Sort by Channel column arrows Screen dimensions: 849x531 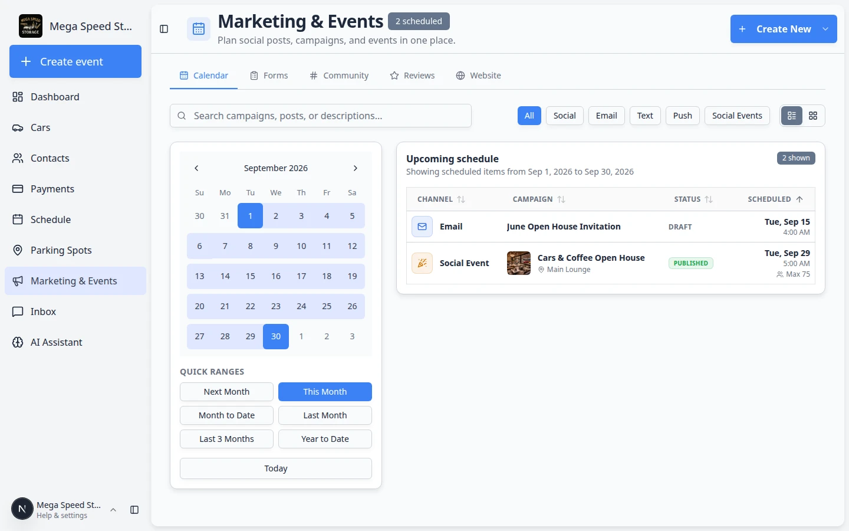(461, 199)
